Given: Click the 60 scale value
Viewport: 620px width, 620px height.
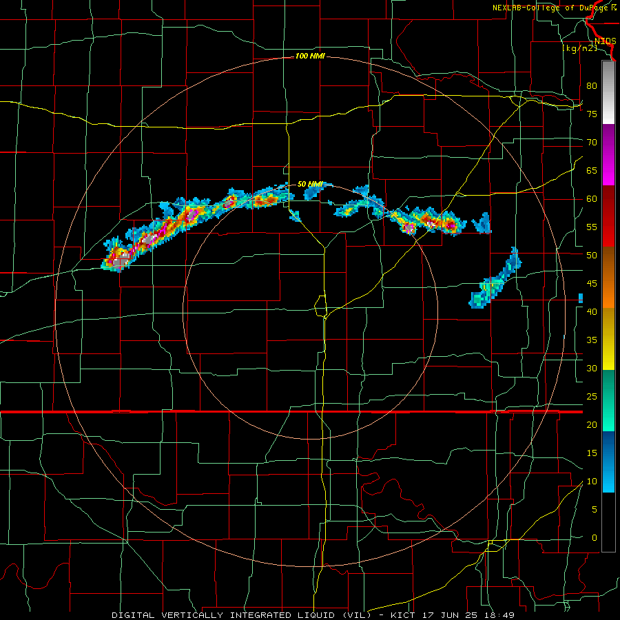Looking at the screenshot, I should click(592, 199).
